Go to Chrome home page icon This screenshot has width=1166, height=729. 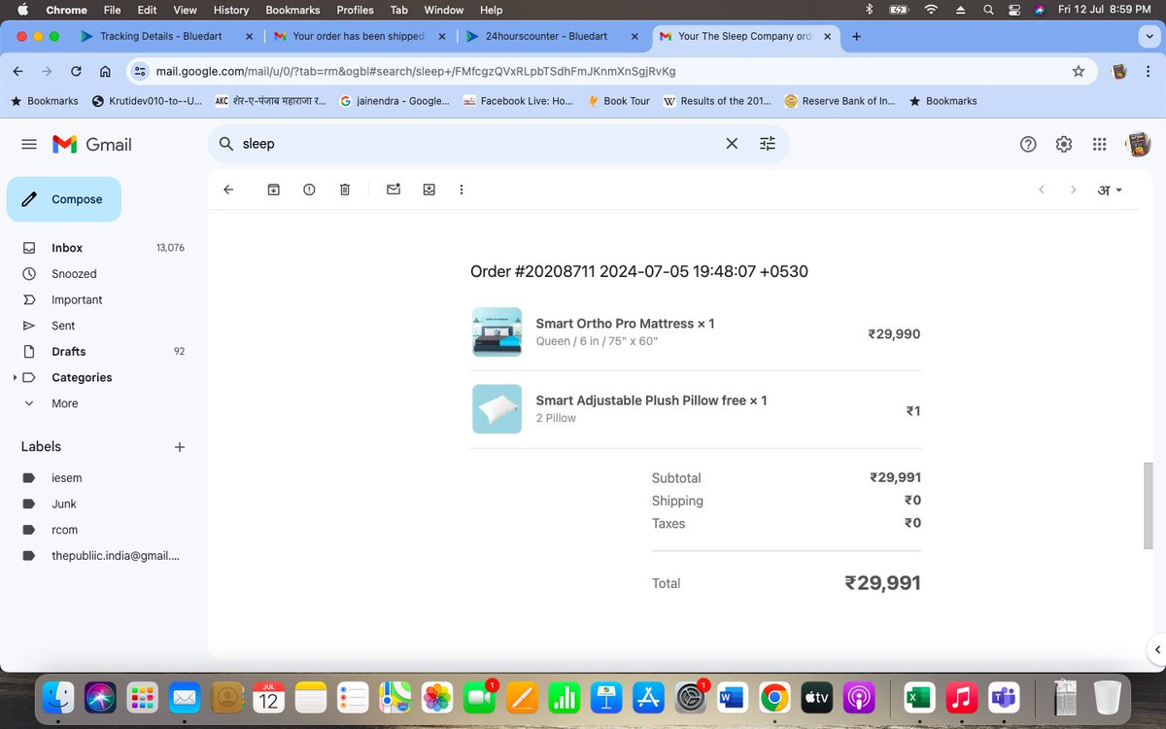point(105,71)
